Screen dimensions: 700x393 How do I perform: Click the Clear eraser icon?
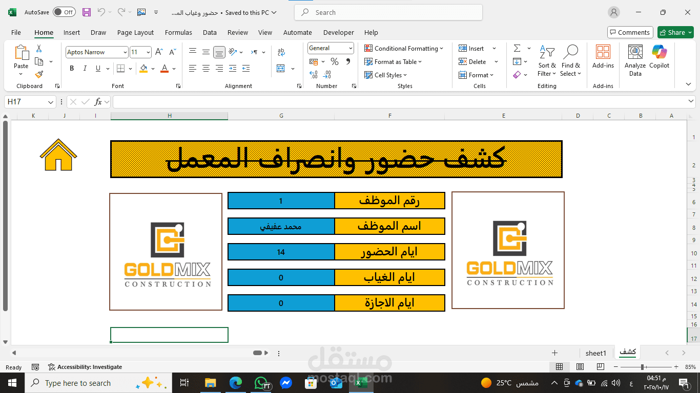pos(517,75)
